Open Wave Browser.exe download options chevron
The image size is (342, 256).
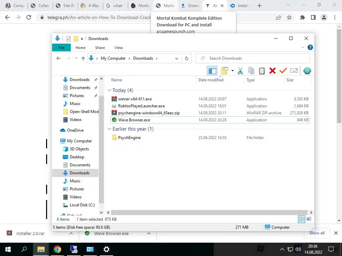pyautogui.click(x=149, y=234)
